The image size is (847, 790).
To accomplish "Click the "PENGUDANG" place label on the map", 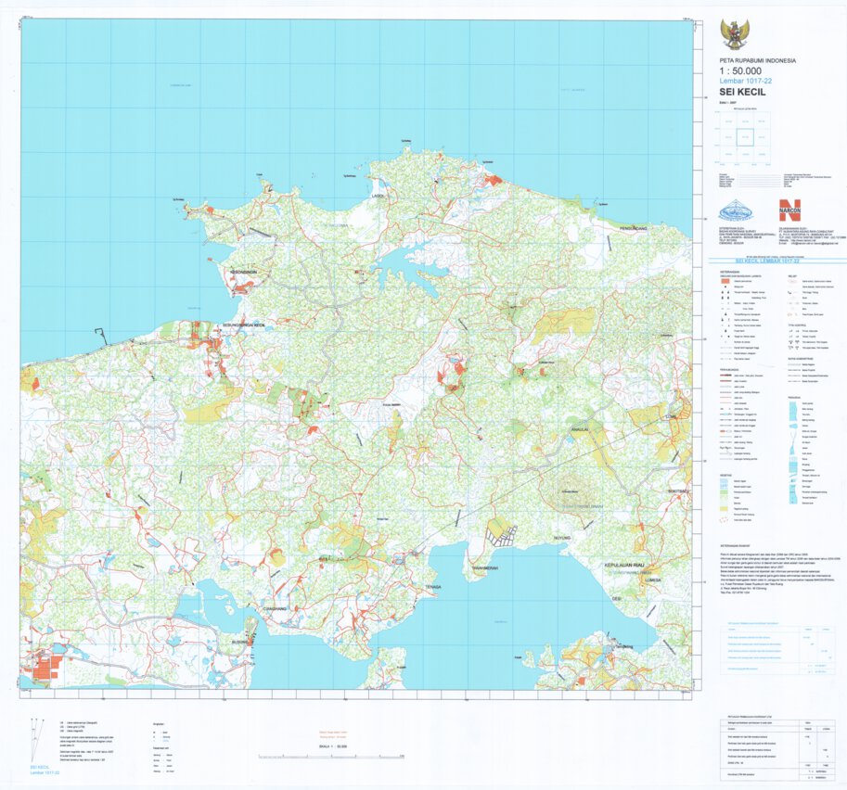I will click(633, 228).
